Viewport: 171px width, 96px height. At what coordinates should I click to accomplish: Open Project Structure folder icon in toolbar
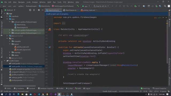pos(144,6)
